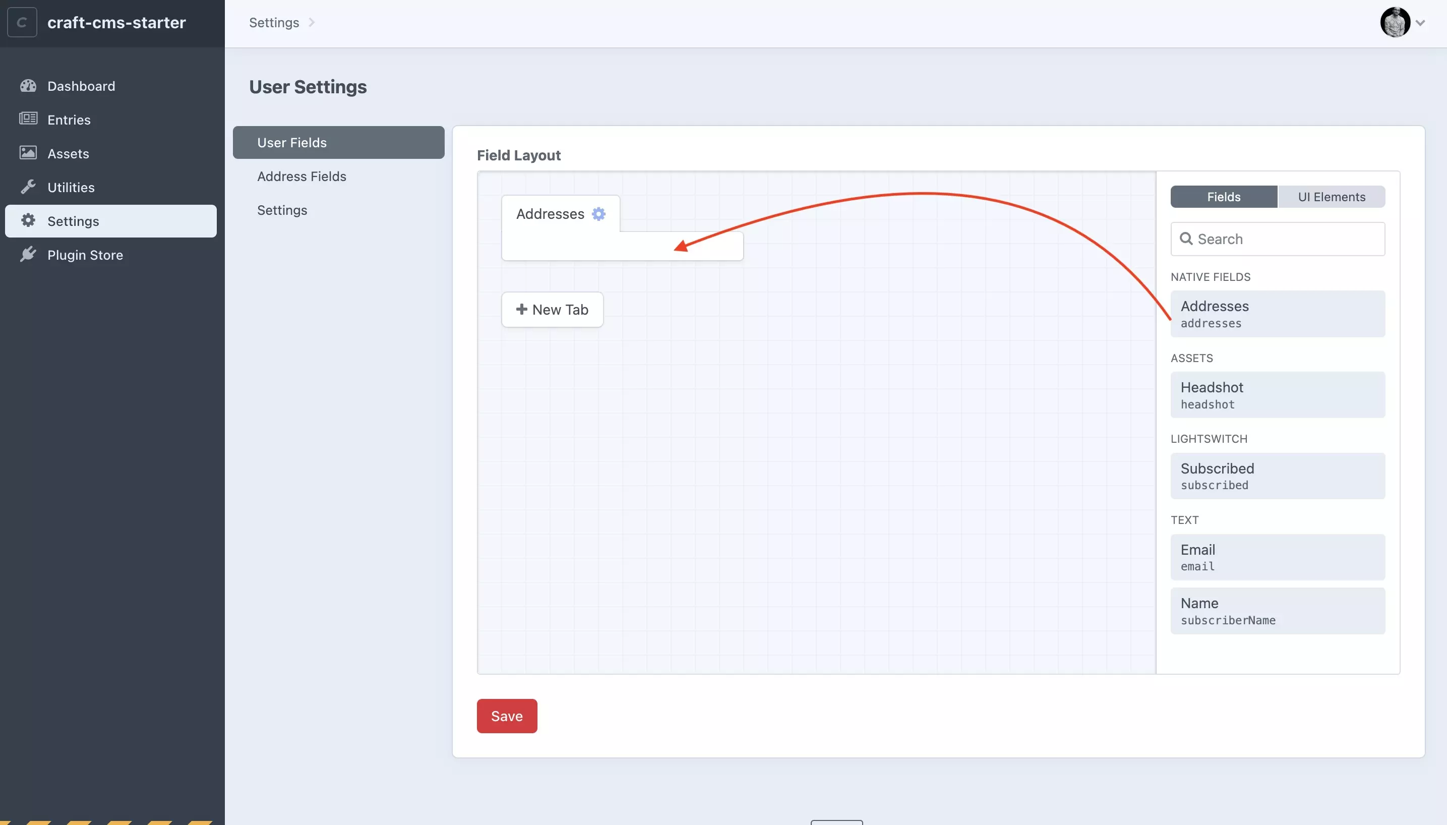Viewport: 1447px width, 825px height.
Task: Open Entries in the sidebar
Action: [111, 120]
